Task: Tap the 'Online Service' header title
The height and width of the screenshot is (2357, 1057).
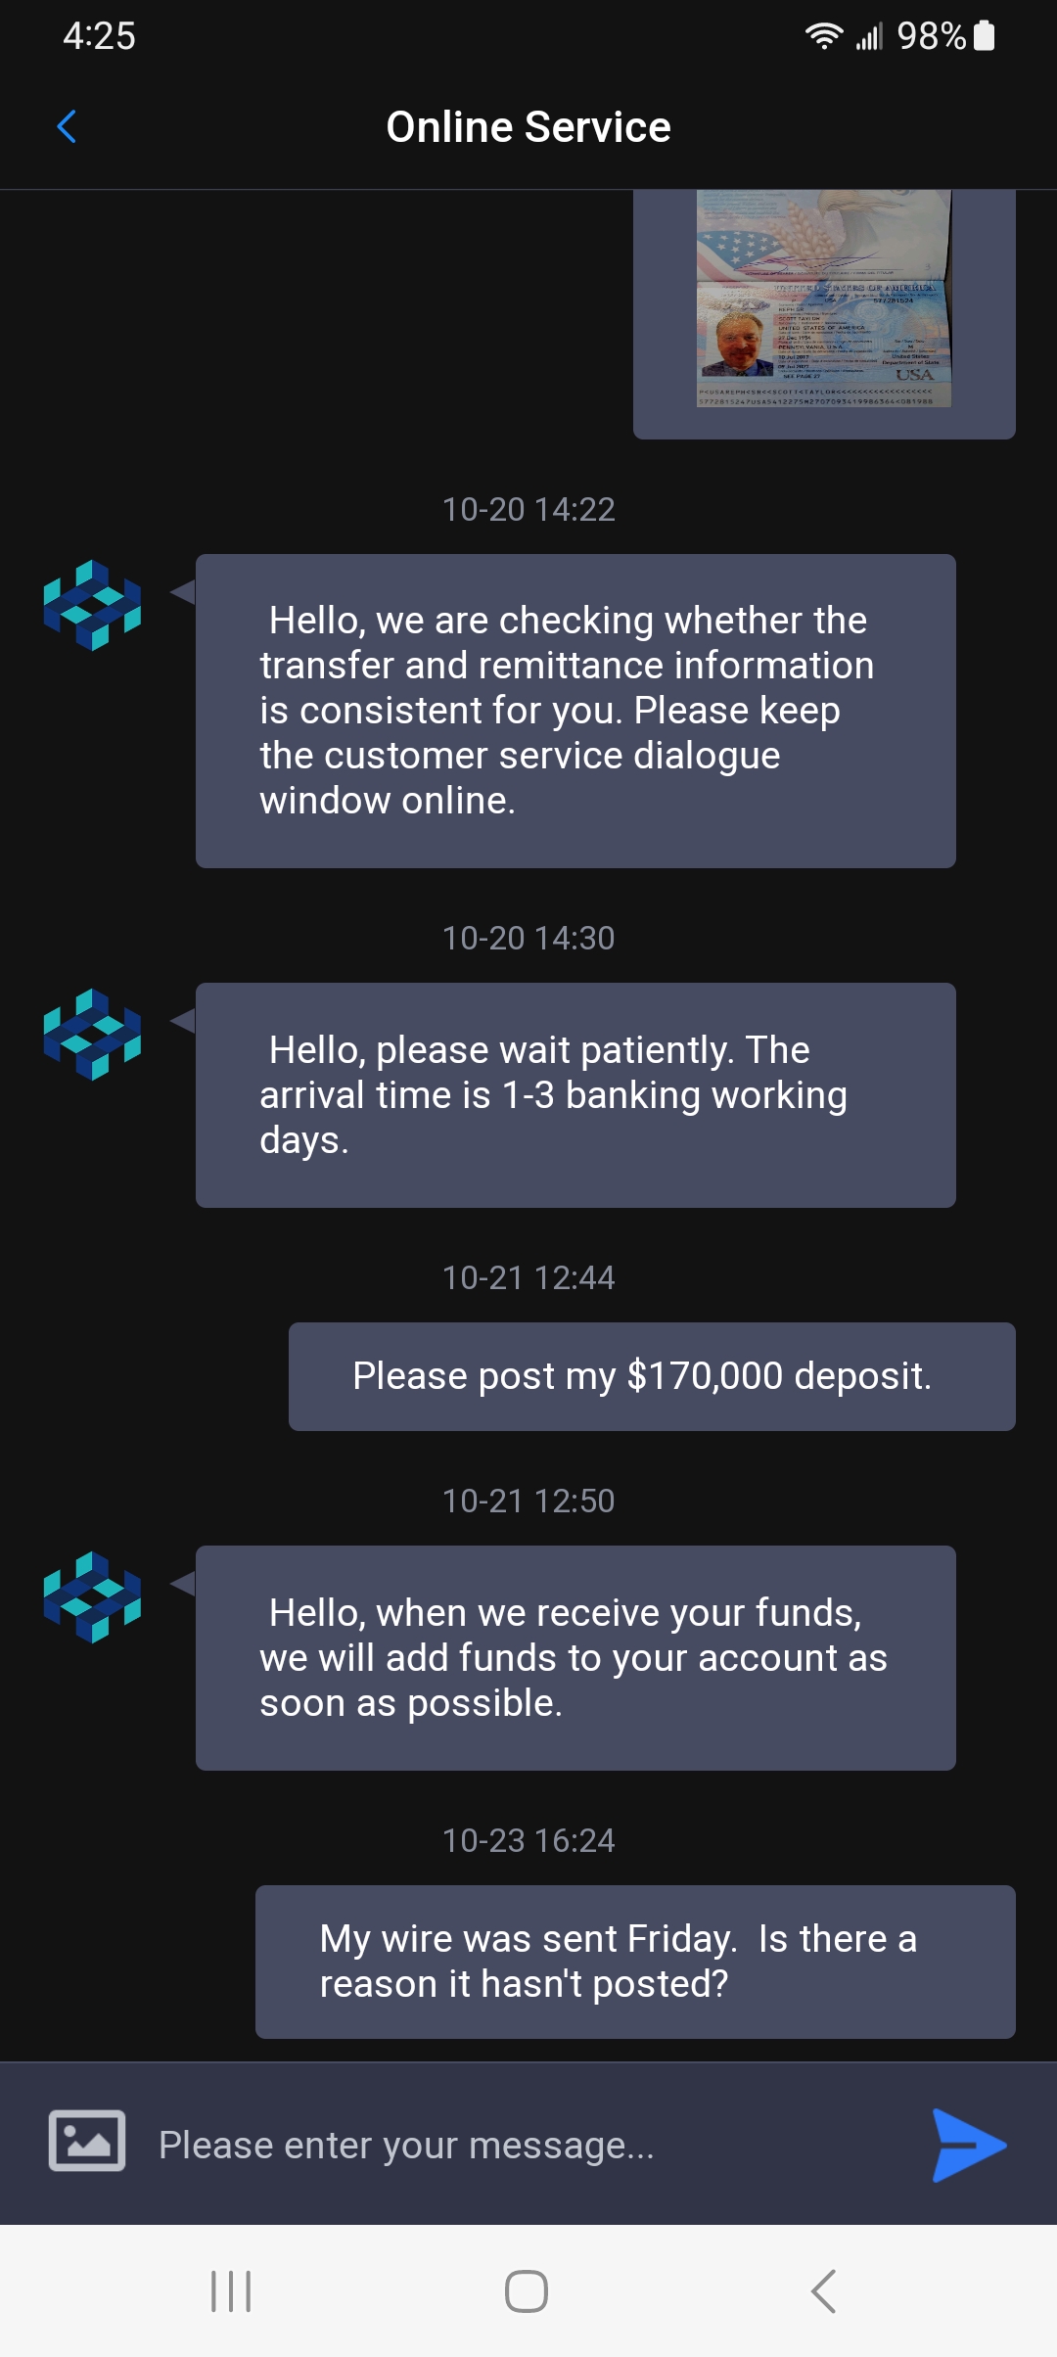Action: click(528, 127)
